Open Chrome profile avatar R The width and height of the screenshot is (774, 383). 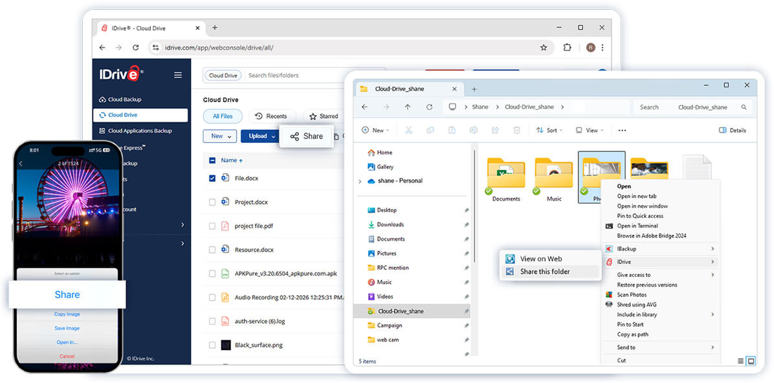(x=590, y=47)
